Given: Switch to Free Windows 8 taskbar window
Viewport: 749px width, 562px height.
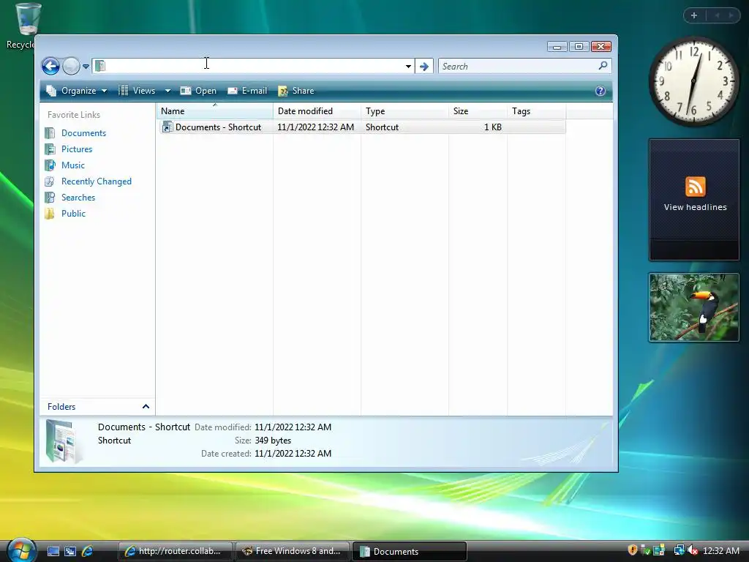Looking at the screenshot, I should [x=293, y=551].
